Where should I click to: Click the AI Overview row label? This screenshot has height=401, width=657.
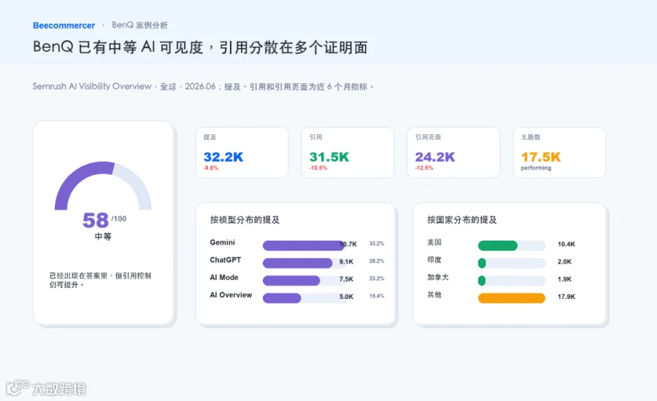pyautogui.click(x=231, y=295)
